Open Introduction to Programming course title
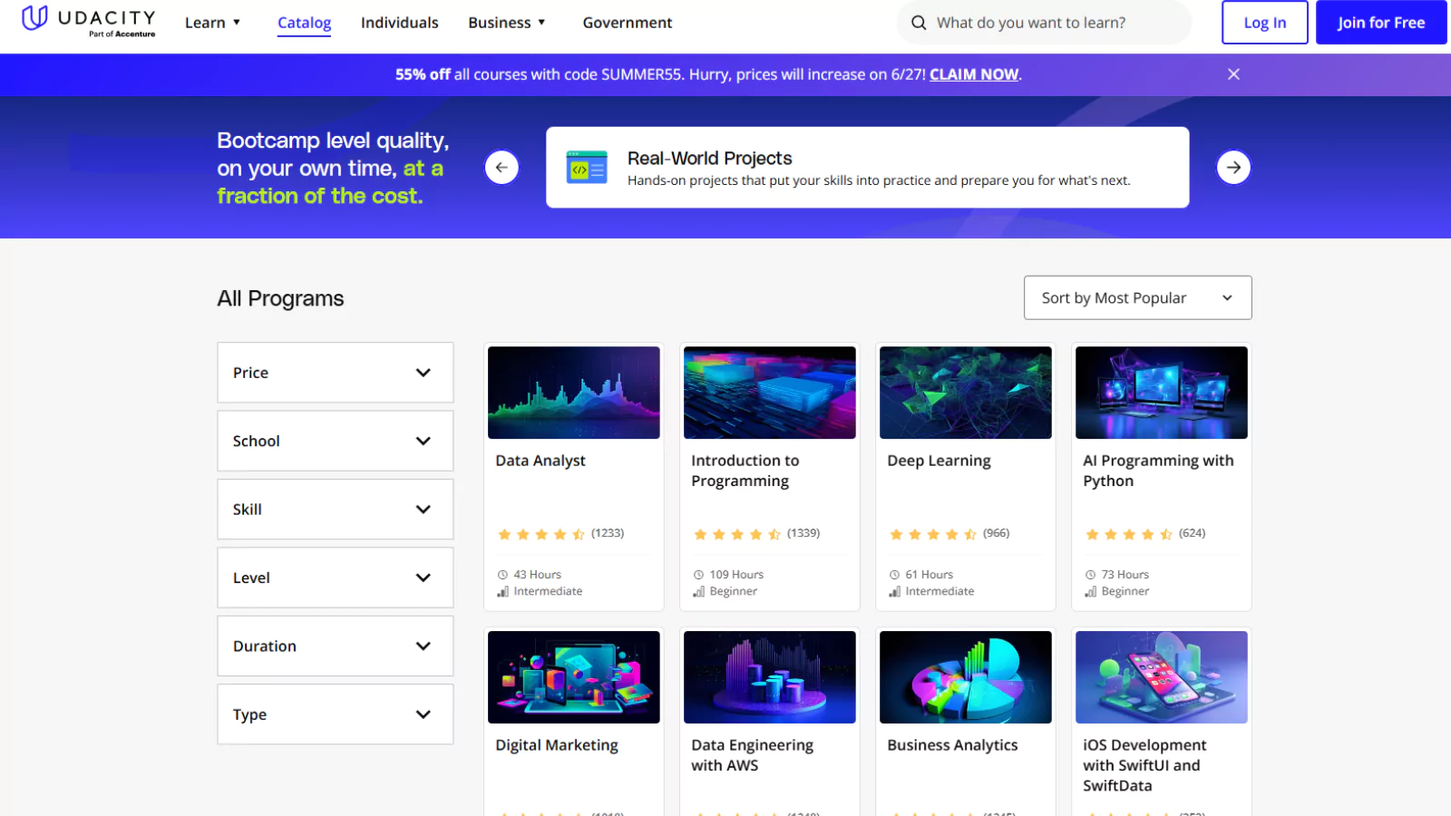 click(x=745, y=471)
